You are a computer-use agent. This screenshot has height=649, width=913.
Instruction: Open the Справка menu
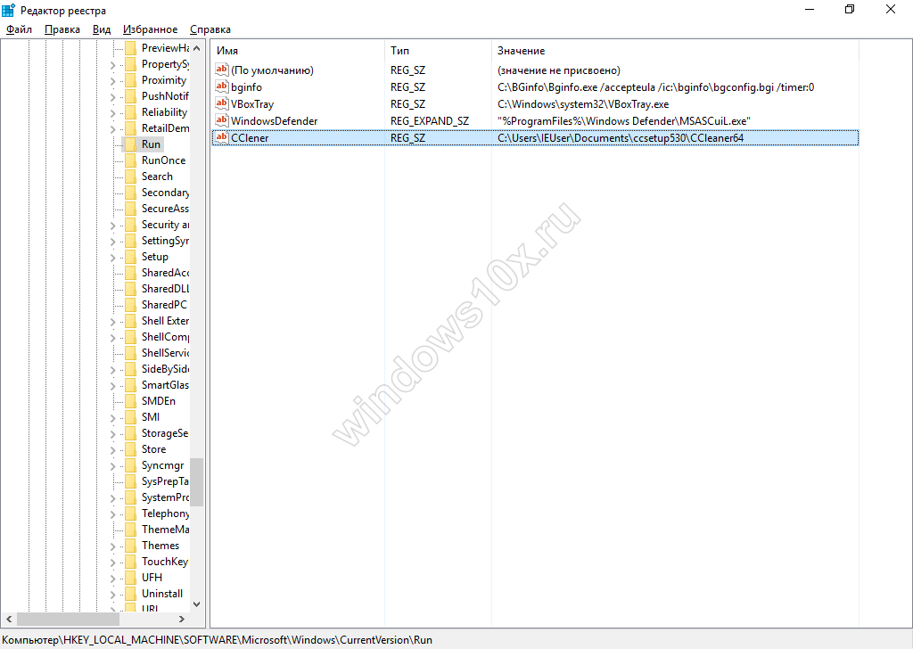click(210, 29)
